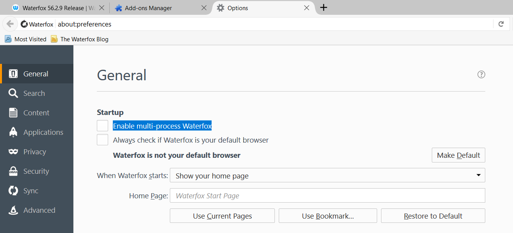
Task: Open Content preferences label in sidebar
Action: click(36, 113)
